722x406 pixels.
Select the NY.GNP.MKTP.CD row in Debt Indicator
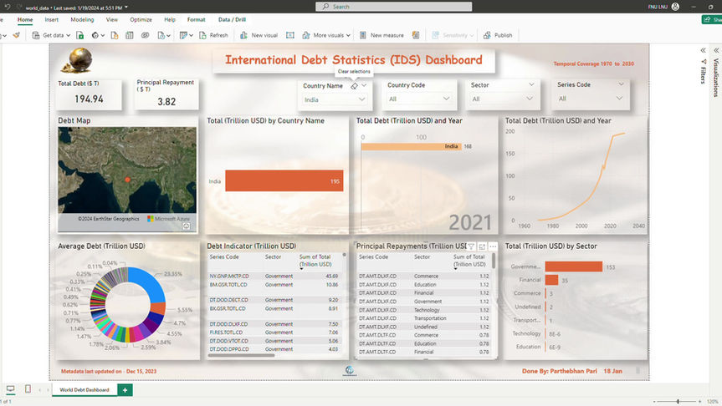tap(274, 277)
